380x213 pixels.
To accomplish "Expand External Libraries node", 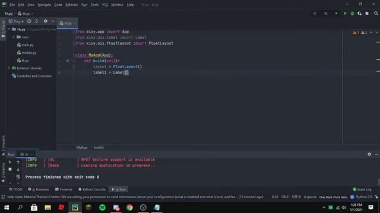I will 9,68.
